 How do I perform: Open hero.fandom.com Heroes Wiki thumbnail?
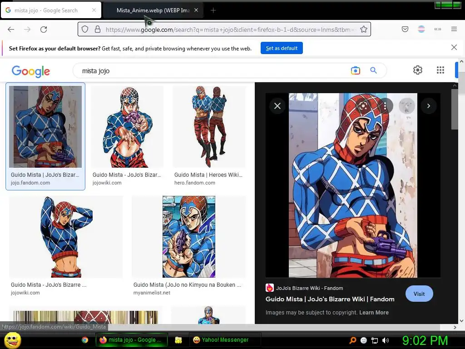click(209, 127)
